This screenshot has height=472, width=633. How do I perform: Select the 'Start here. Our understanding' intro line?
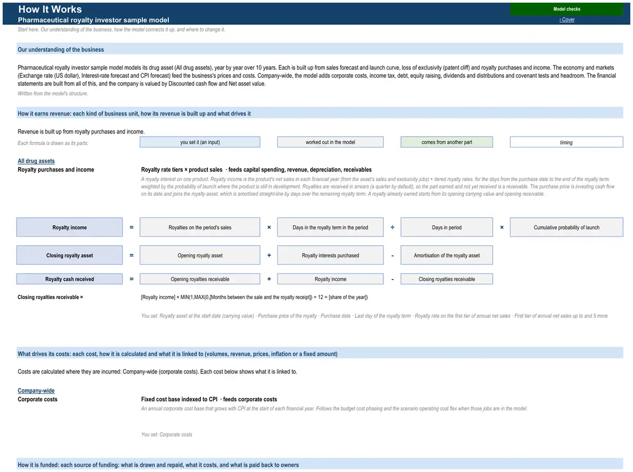click(121, 30)
